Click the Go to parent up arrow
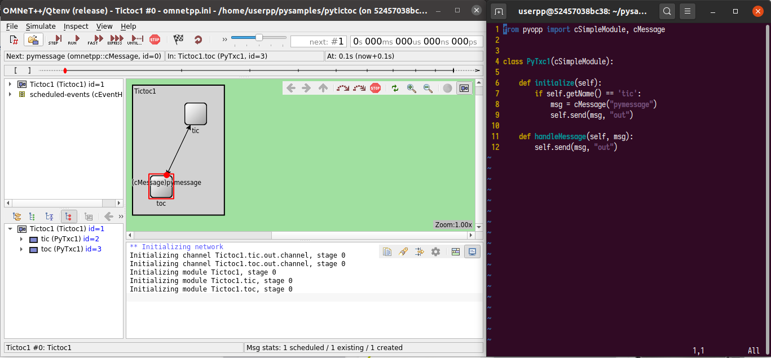This screenshot has width=771, height=358. point(323,88)
